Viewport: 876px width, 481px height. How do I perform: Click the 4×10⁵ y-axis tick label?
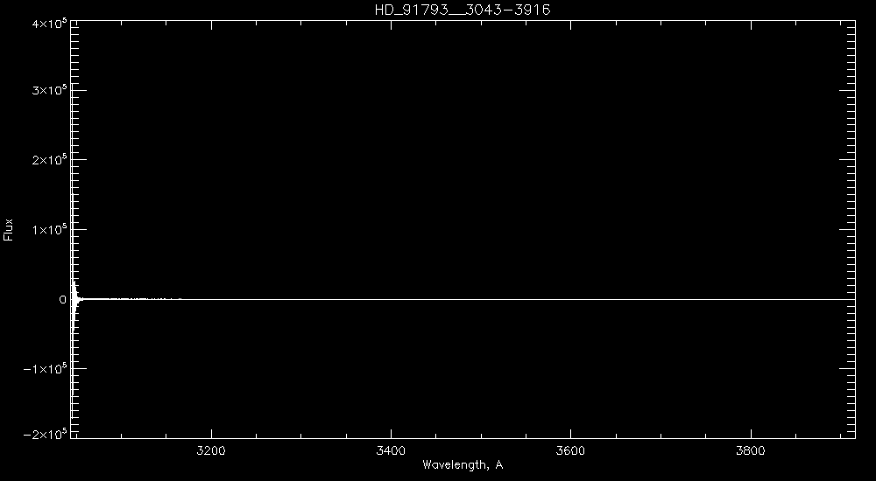pyautogui.click(x=52, y=24)
